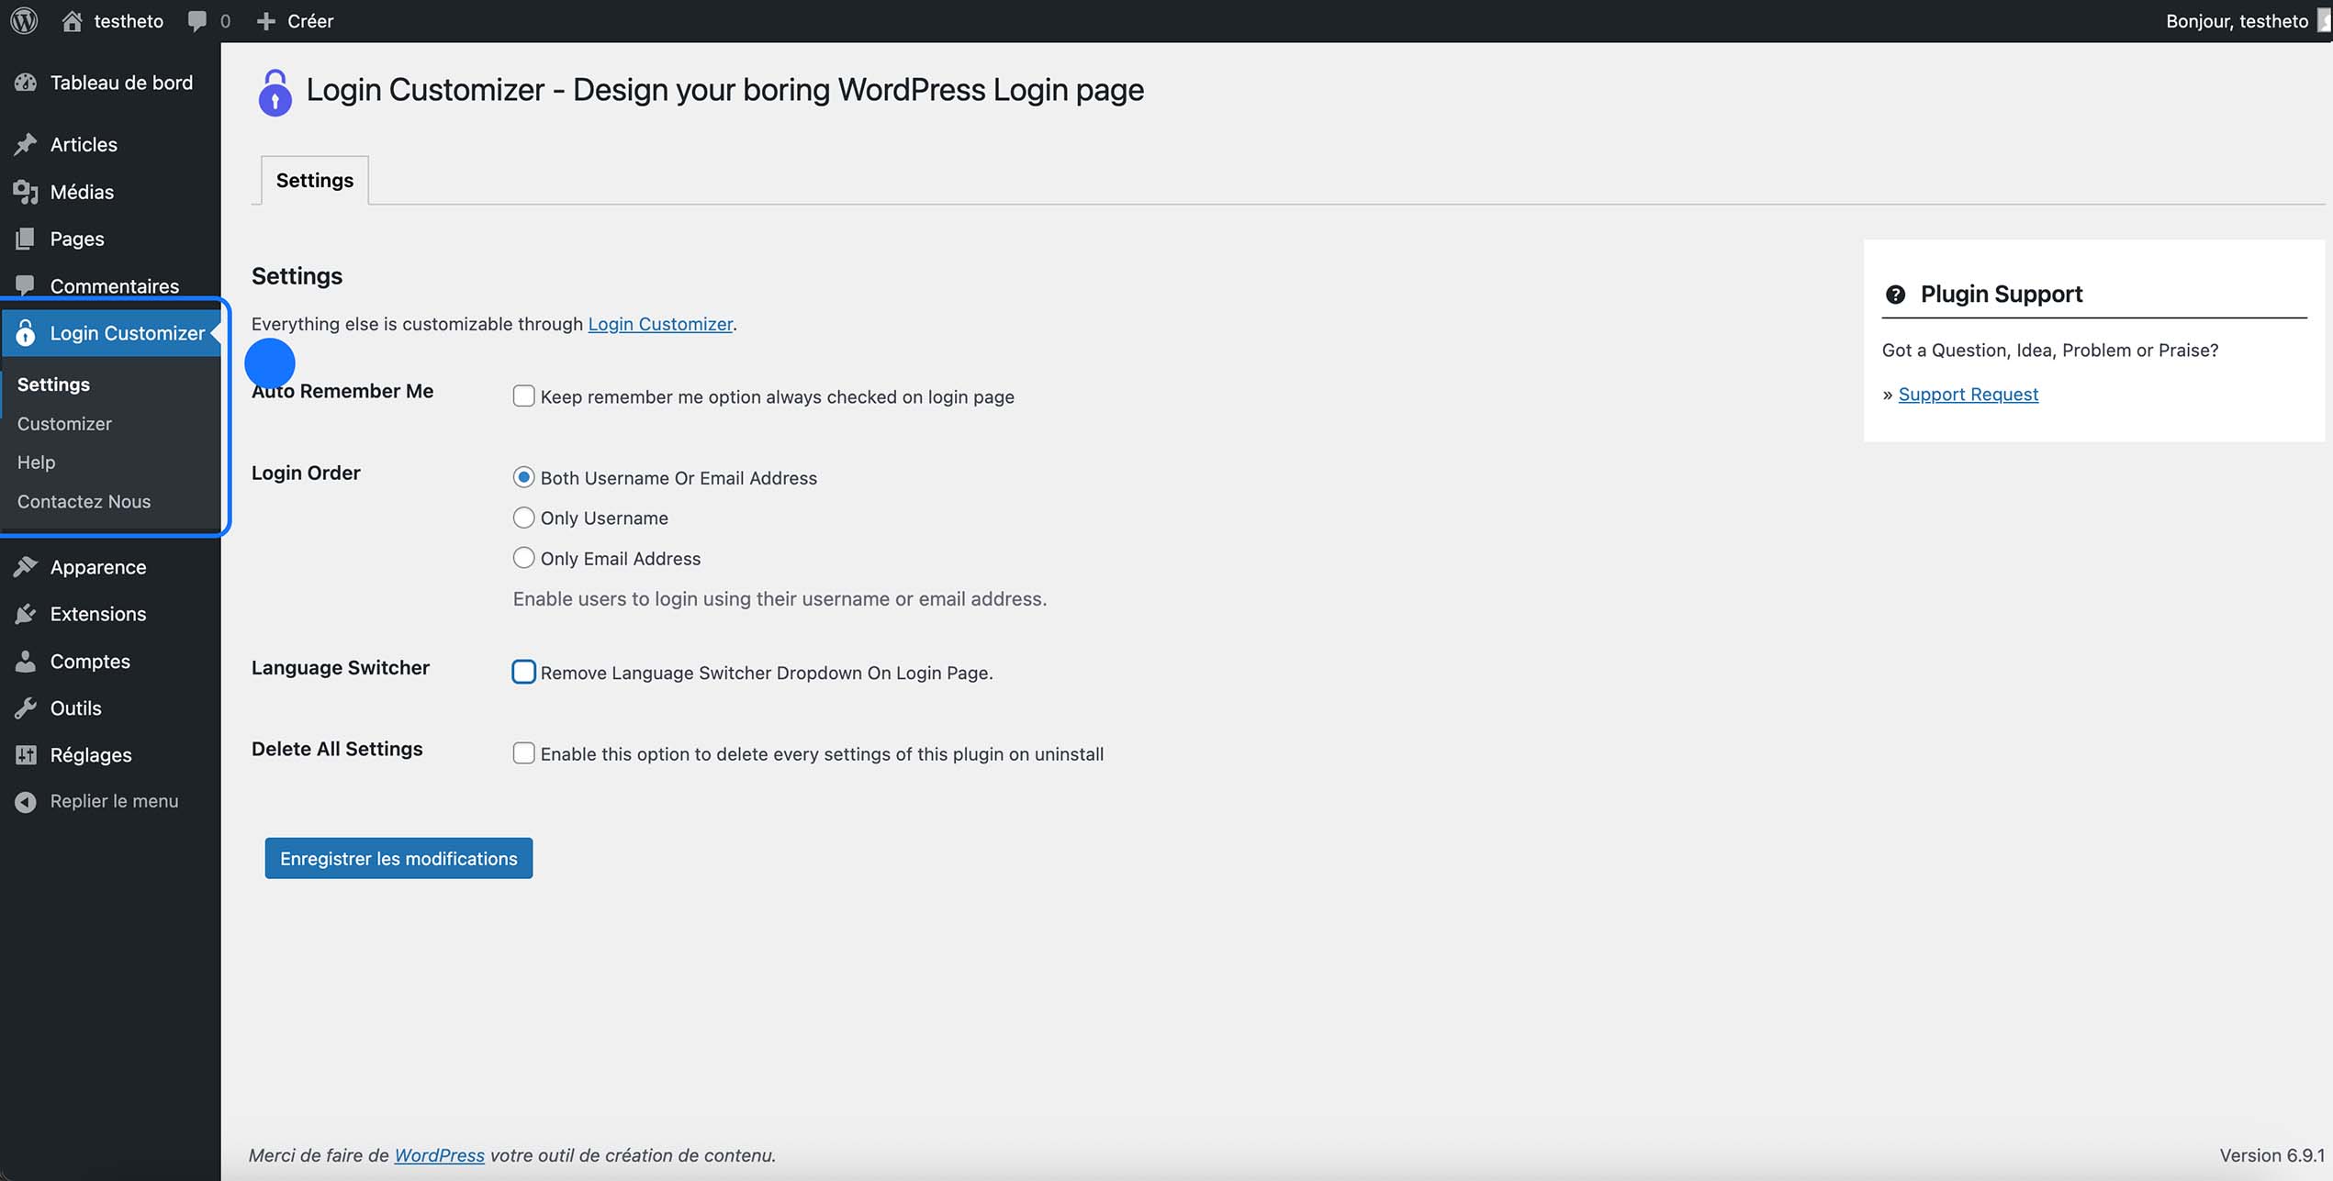Open the Customizer submenu entry
This screenshot has height=1181, width=2333.
[63, 423]
